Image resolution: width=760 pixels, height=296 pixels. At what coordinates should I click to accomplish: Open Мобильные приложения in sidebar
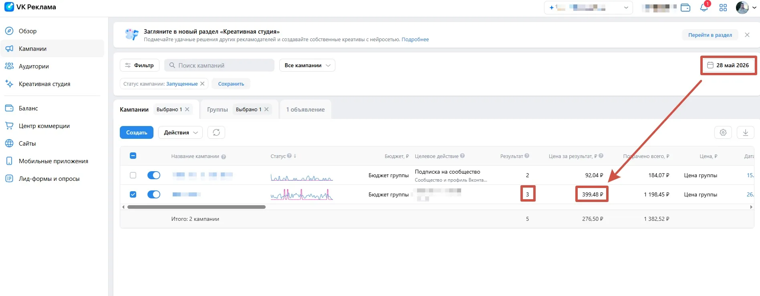point(52,161)
